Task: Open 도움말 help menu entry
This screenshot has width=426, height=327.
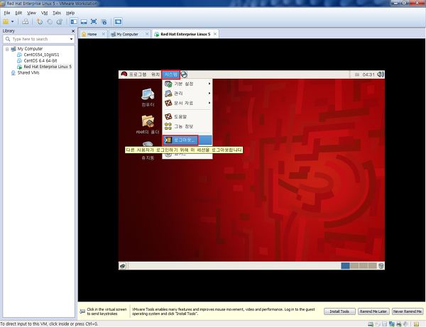Action: click(x=187, y=117)
